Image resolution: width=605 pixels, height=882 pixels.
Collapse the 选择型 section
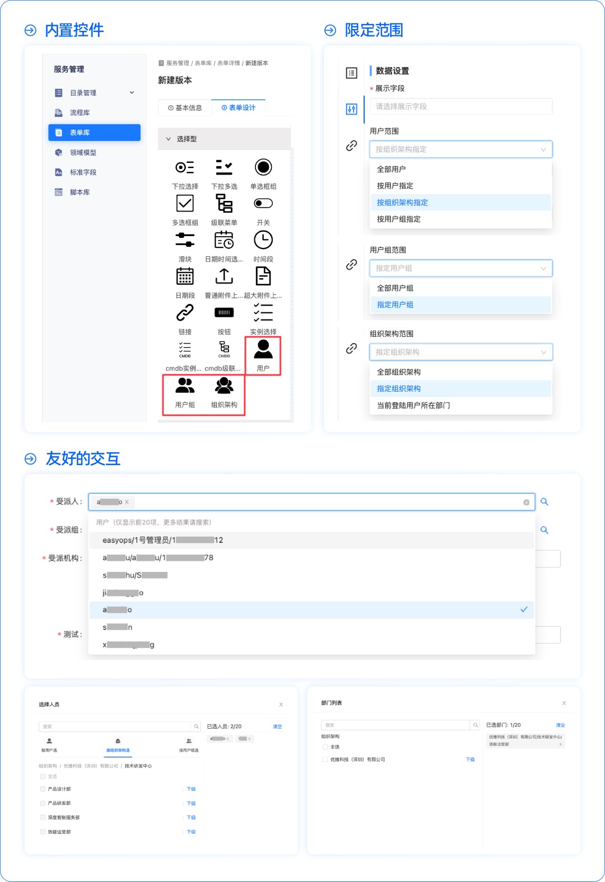point(168,139)
